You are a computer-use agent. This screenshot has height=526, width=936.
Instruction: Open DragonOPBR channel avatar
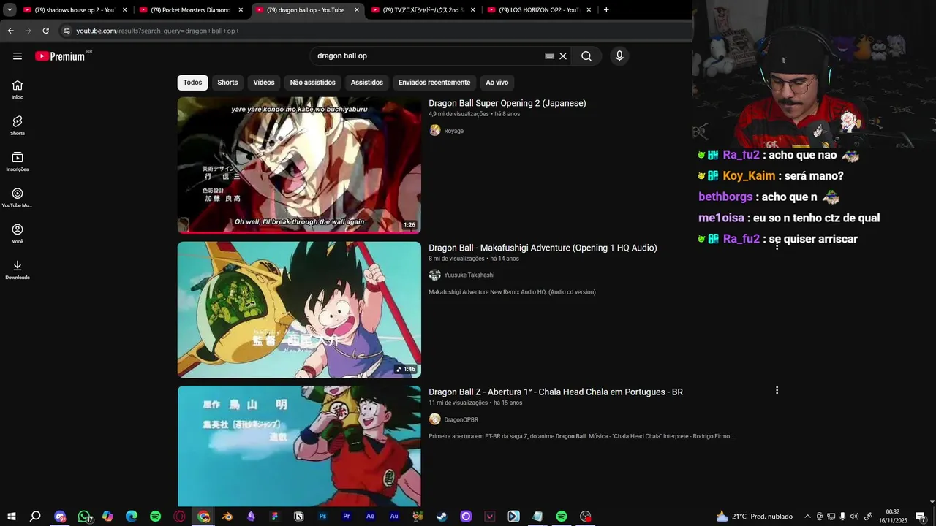tap(435, 419)
